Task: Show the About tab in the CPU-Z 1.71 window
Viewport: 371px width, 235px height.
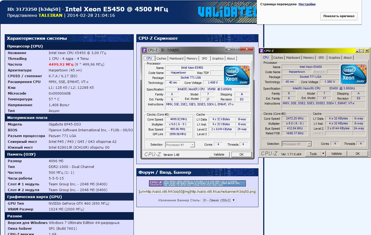Action: click(x=348, y=58)
